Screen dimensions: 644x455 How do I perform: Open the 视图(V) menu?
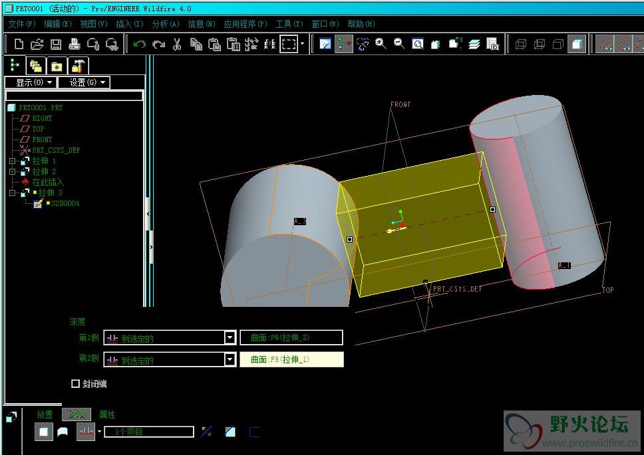[94, 24]
